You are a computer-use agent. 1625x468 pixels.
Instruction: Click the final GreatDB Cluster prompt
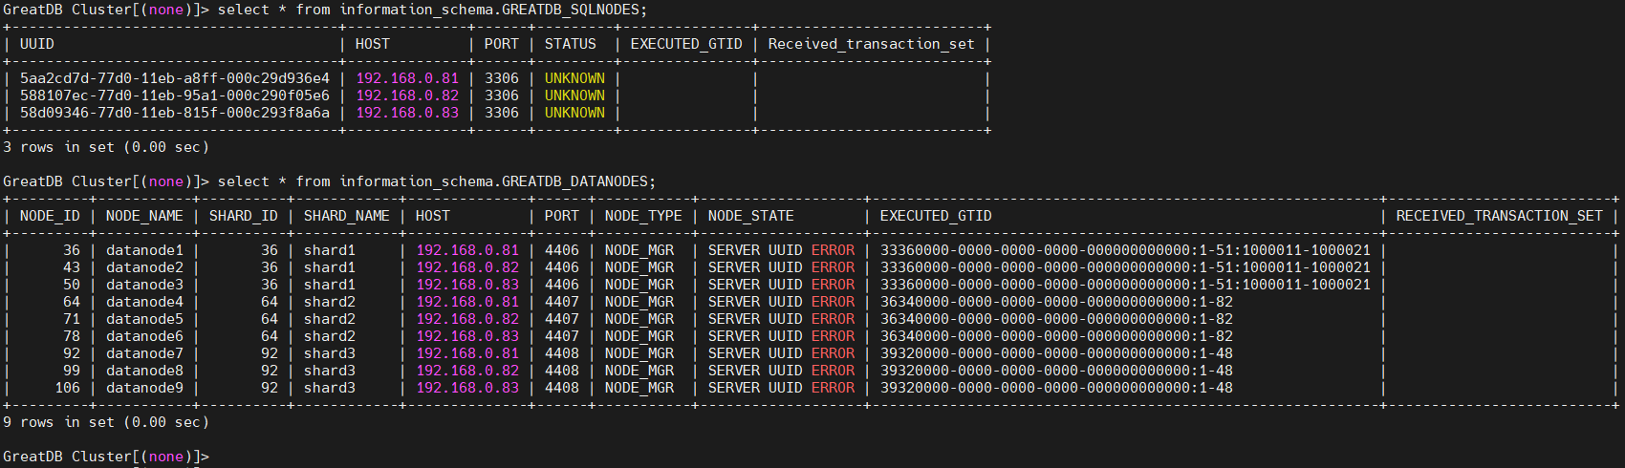pyautogui.click(x=106, y=457)
